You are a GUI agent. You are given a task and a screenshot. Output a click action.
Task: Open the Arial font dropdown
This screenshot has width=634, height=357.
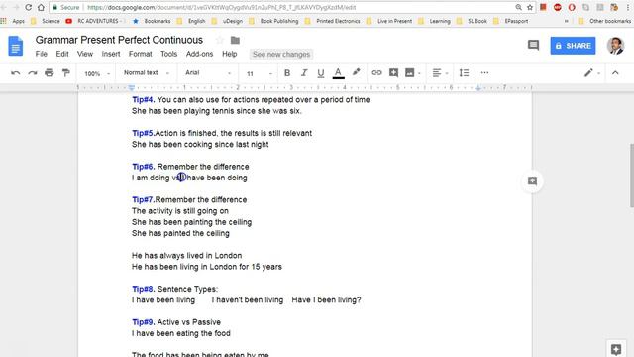pos(208,72)
